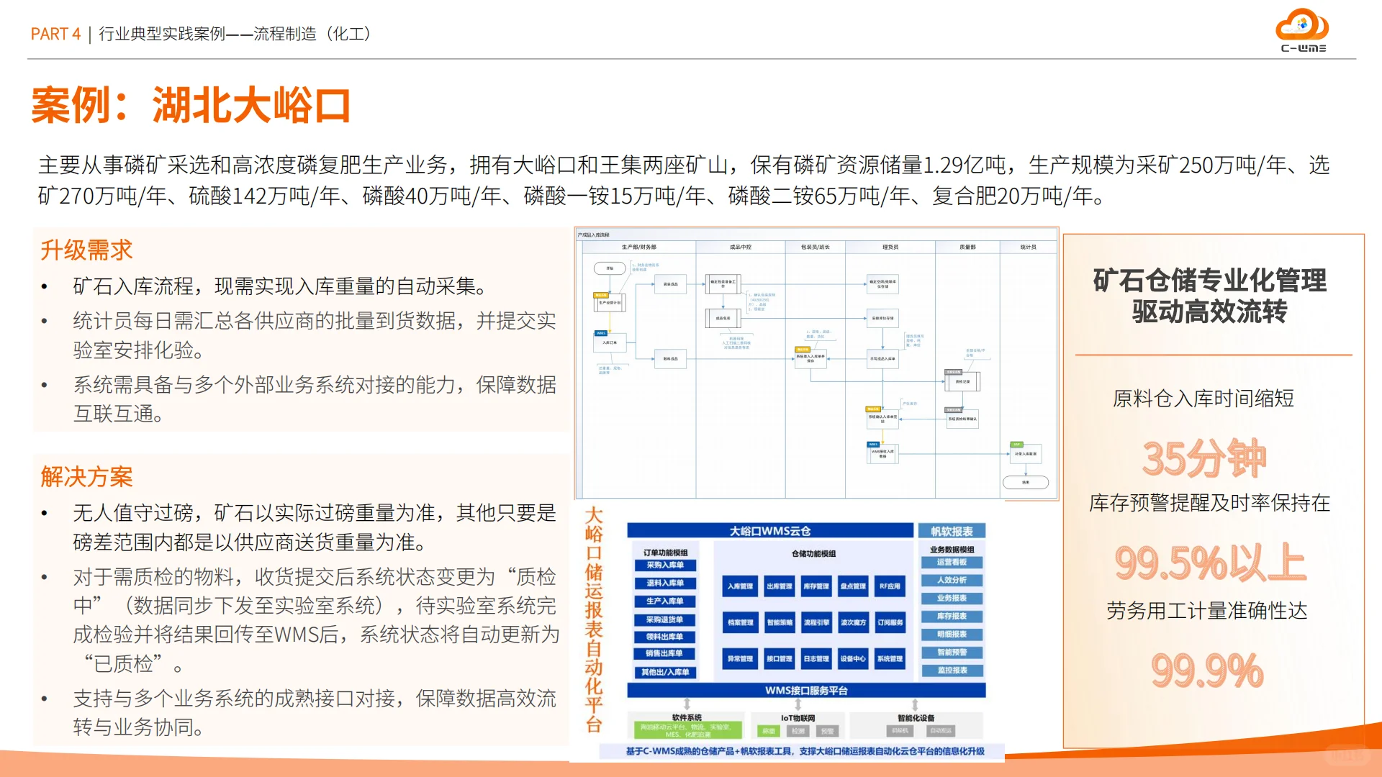Click the vertical 大峪口储运报表自动化平台 text
The width and height of the screenshot is (1382, 777).
tap(594, 619)
